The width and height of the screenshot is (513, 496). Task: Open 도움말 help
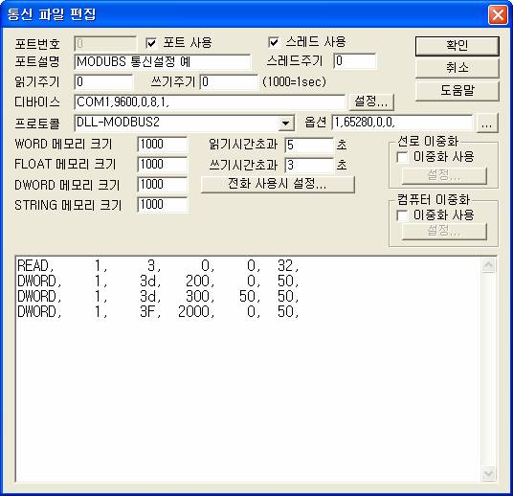[457, 91]
